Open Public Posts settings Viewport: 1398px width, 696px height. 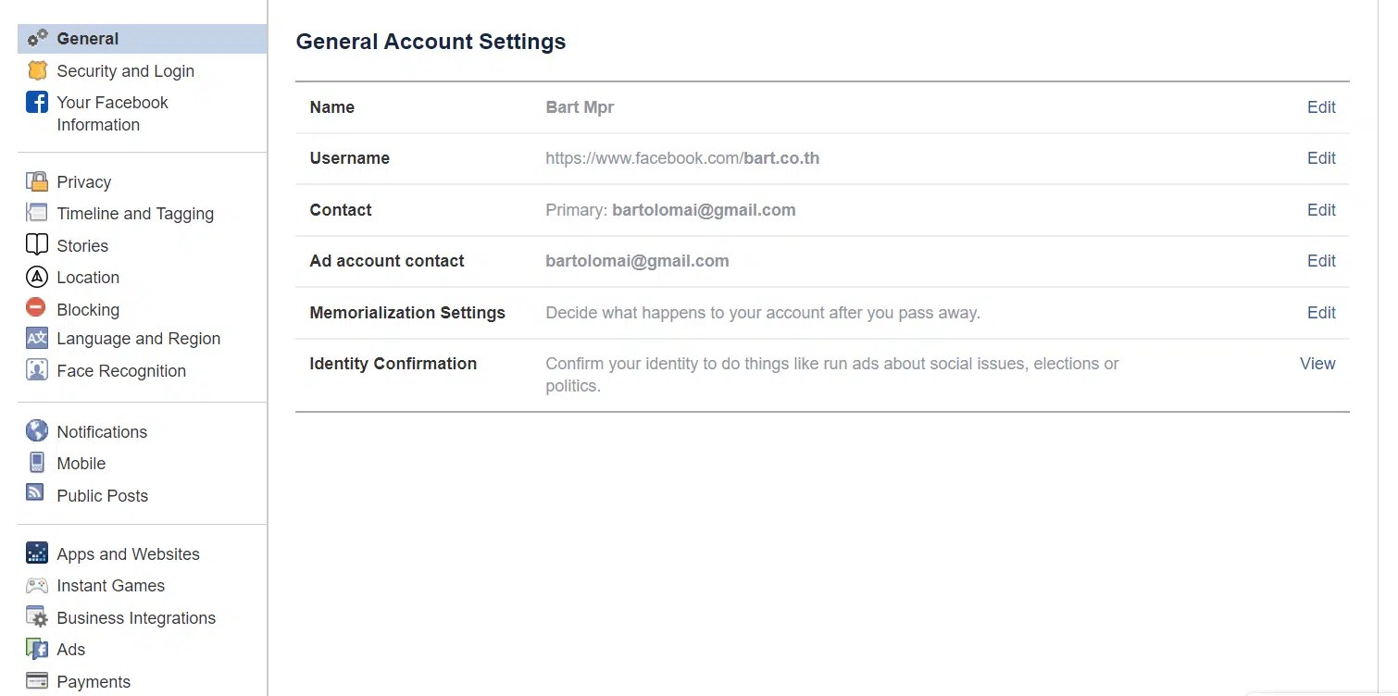(x=102, y=496)
